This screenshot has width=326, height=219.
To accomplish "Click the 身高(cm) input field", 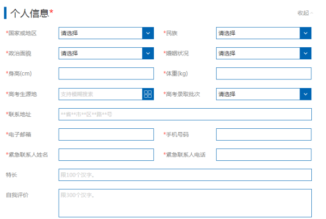I will tap(106, 74).
